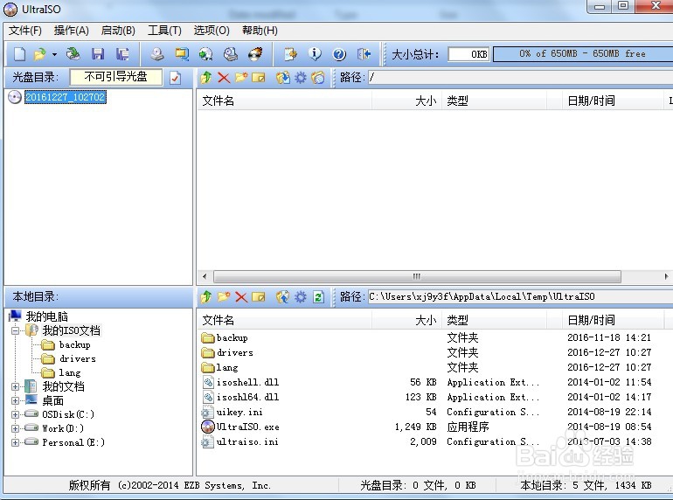Click the Extract files icon in disc pane
The height and width of the screenshot is (500, 673).
[283, 78]
